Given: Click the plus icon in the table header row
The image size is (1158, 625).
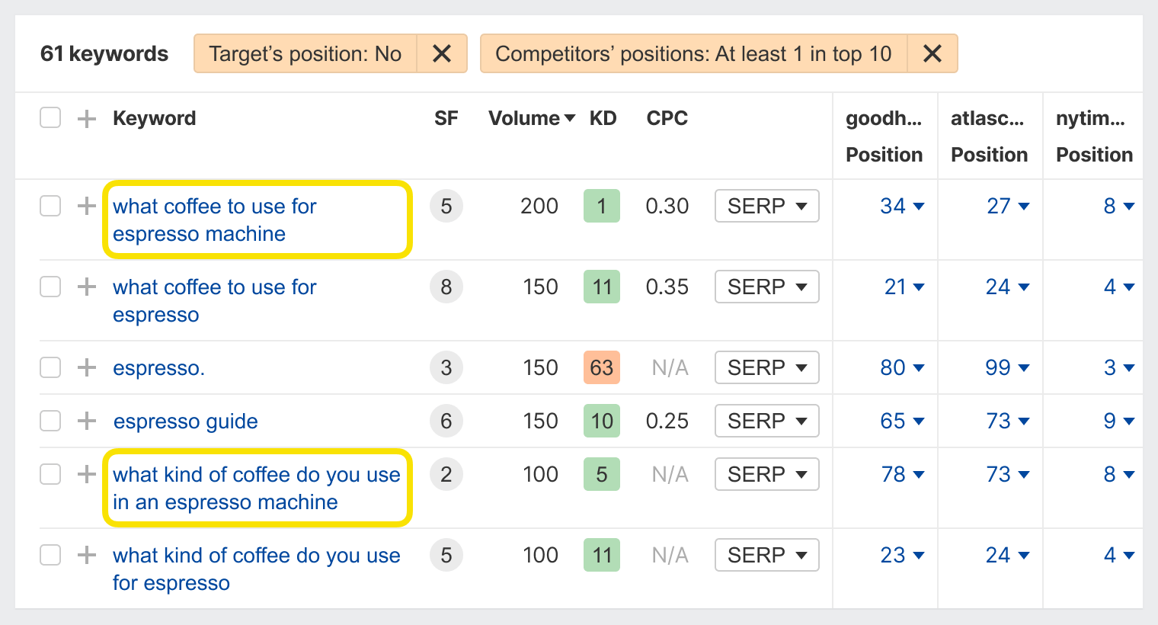Looking at the screenshot, I should point(85,118).
